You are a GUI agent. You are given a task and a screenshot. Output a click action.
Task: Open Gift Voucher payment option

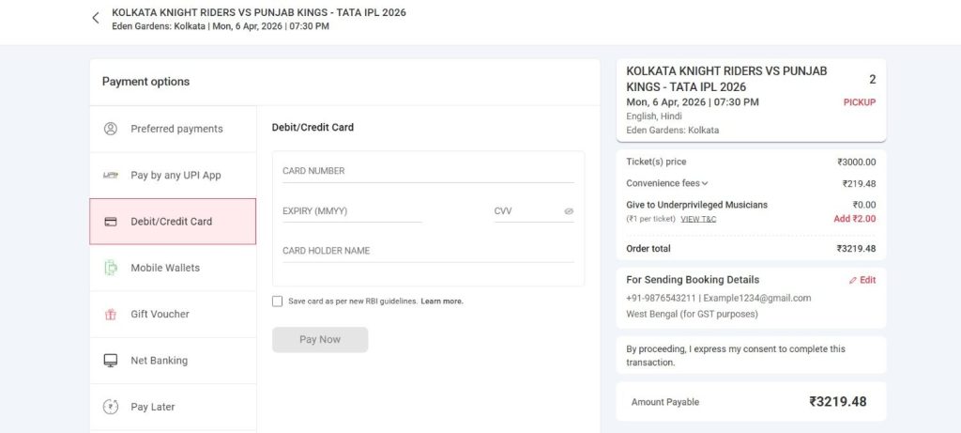173,314
